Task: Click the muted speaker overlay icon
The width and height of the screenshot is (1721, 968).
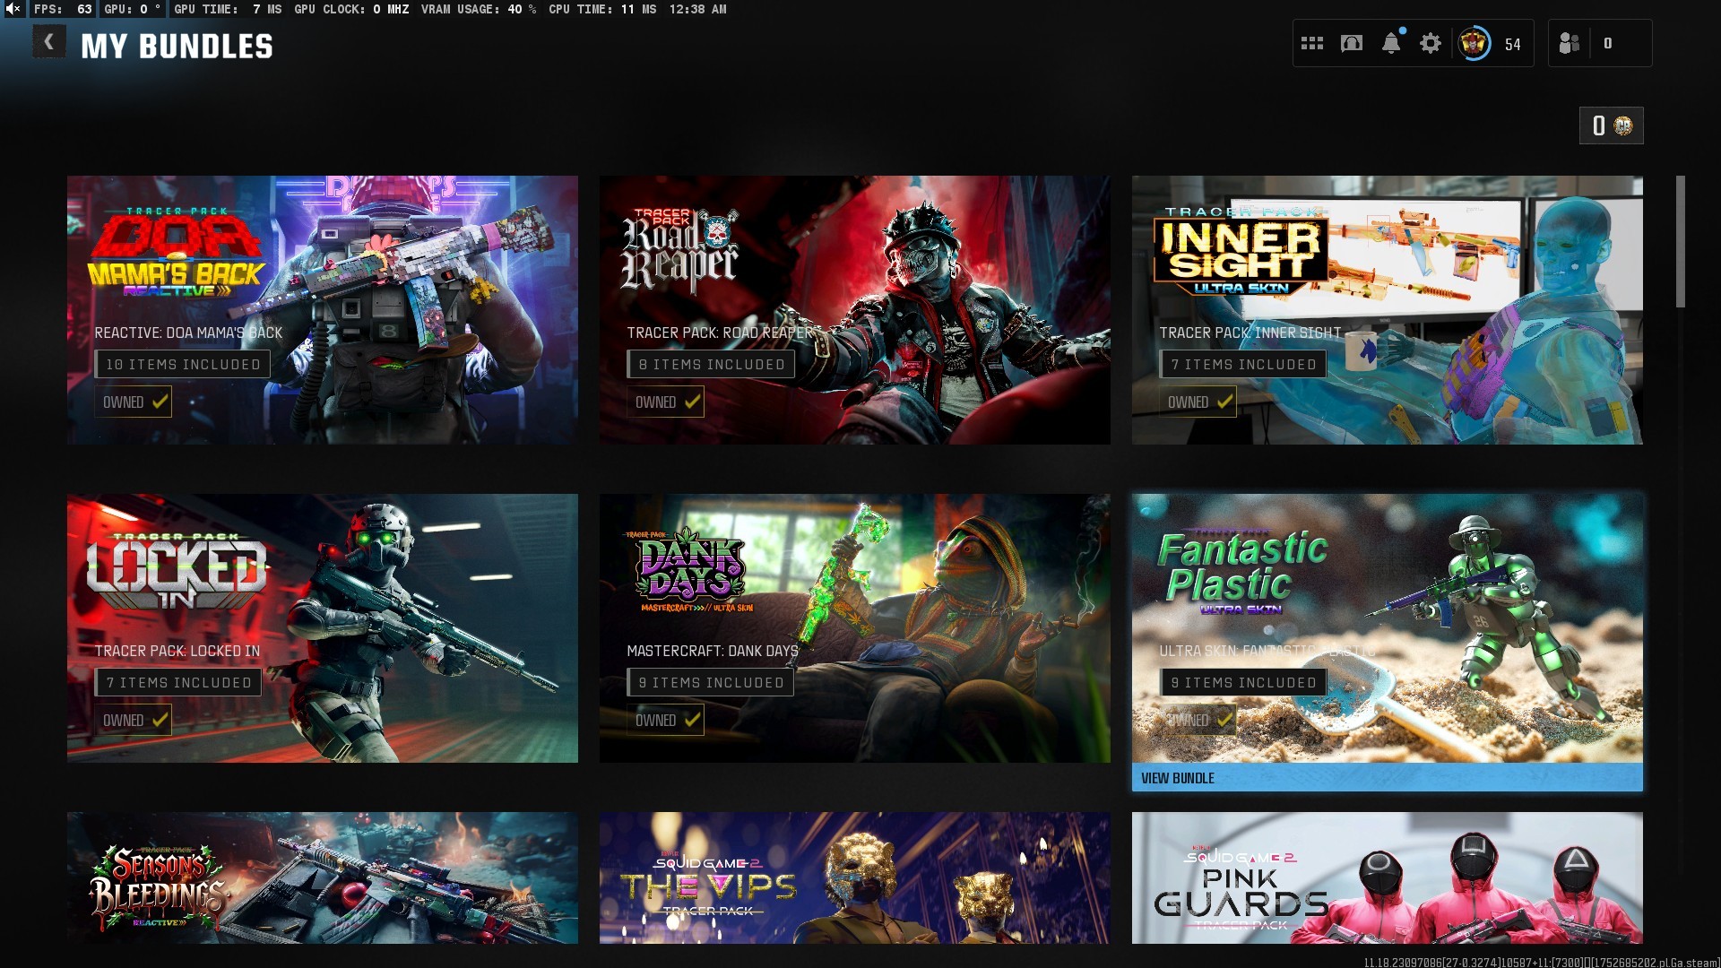Action: click(x=13, y=9)
